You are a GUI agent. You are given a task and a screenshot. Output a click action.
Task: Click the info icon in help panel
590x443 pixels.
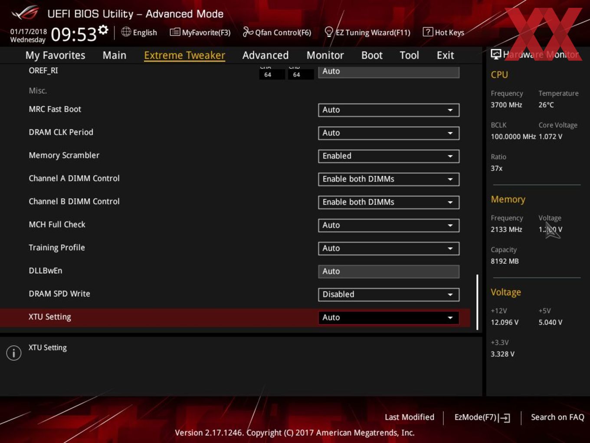point(14,353)
